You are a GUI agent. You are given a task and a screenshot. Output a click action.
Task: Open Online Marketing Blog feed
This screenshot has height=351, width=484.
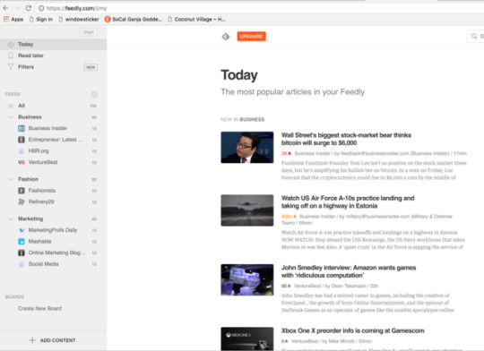pyautogui.click(x=56, y=253)
